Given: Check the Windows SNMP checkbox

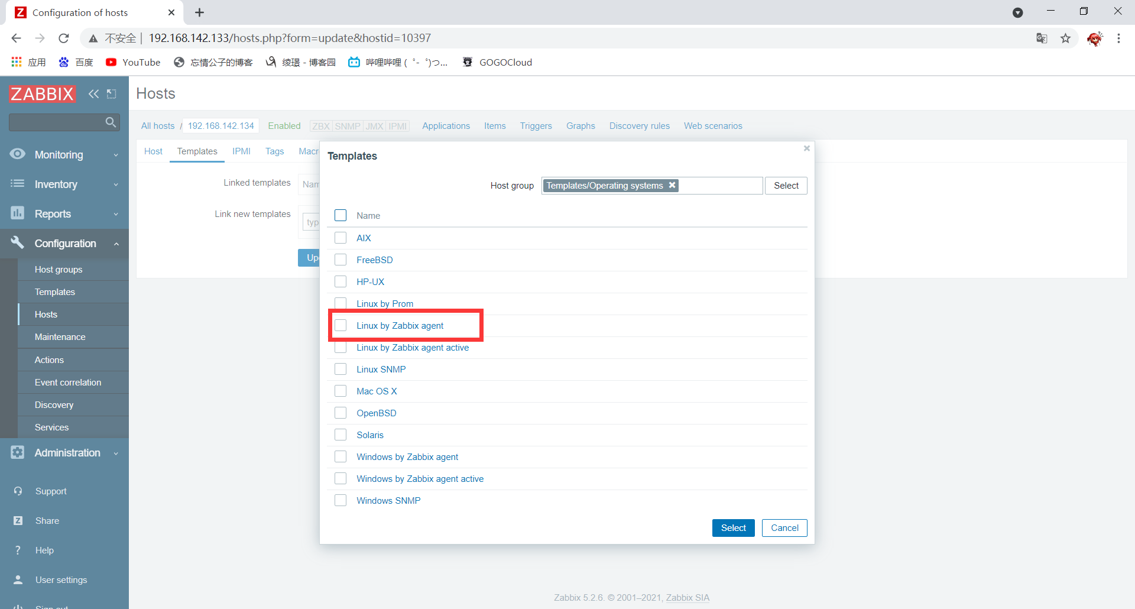Looking at the screenshot, I should [340, 500].
